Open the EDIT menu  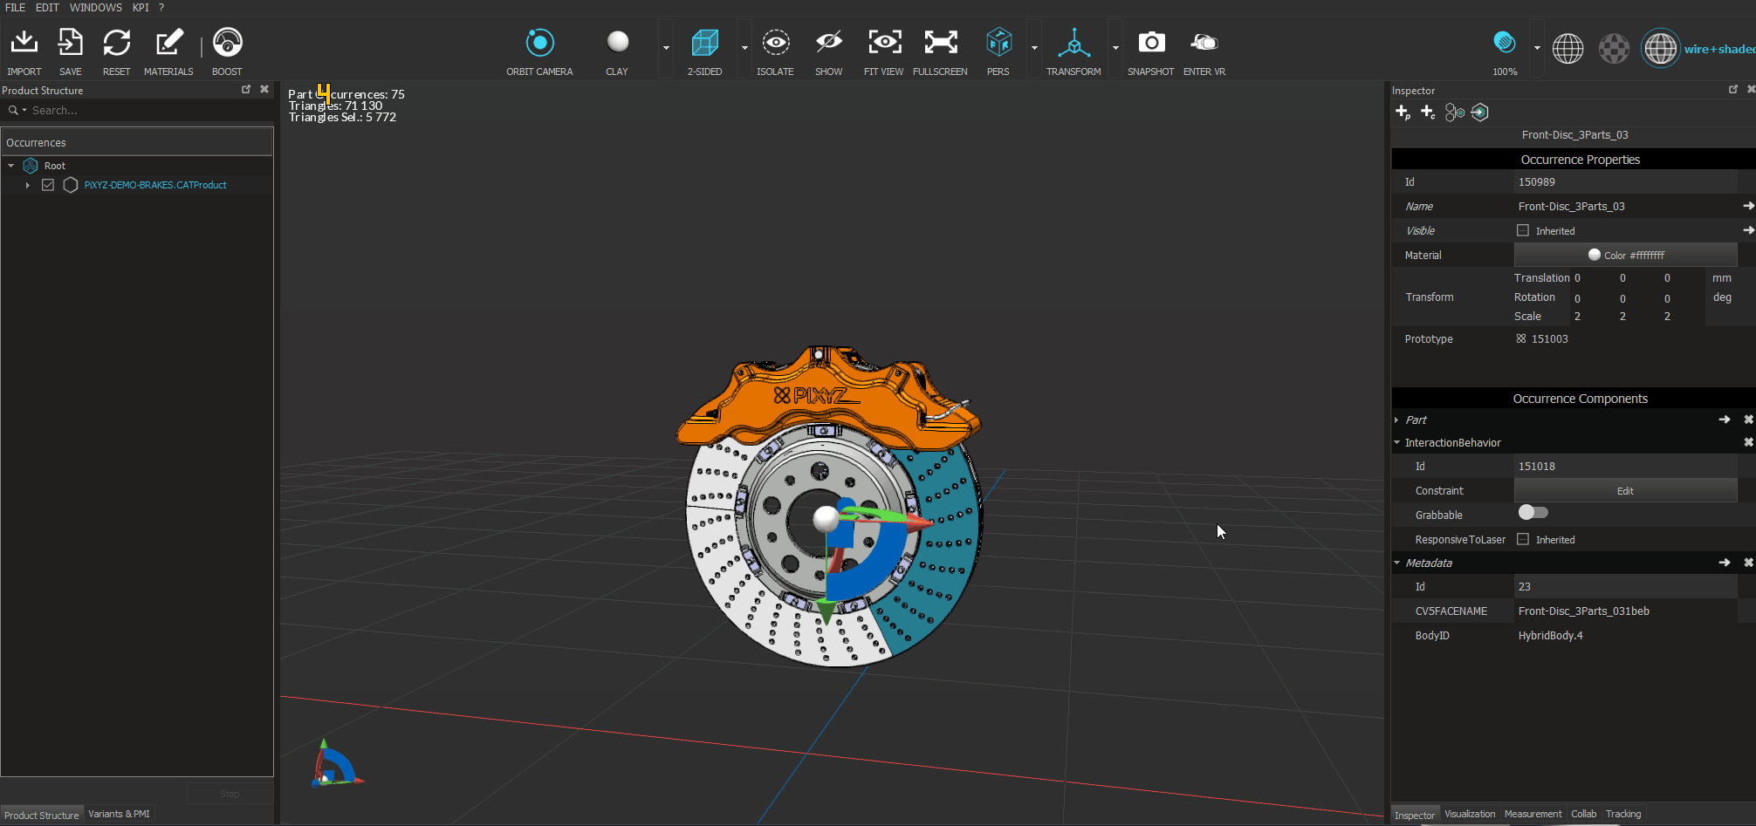[x=47, y=8]
